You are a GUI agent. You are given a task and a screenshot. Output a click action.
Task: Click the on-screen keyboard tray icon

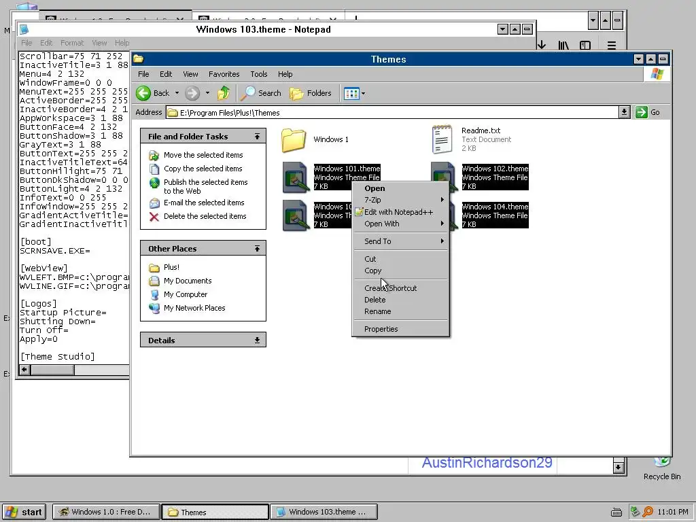616,512
